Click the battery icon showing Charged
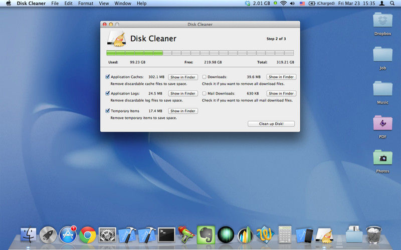 click(312, 3)
